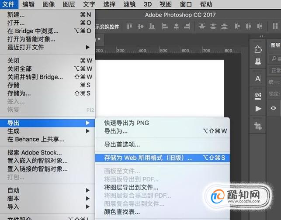This screenshot has height=220, width=281.
Task: Open the owl icon panel
Action: 258,62
